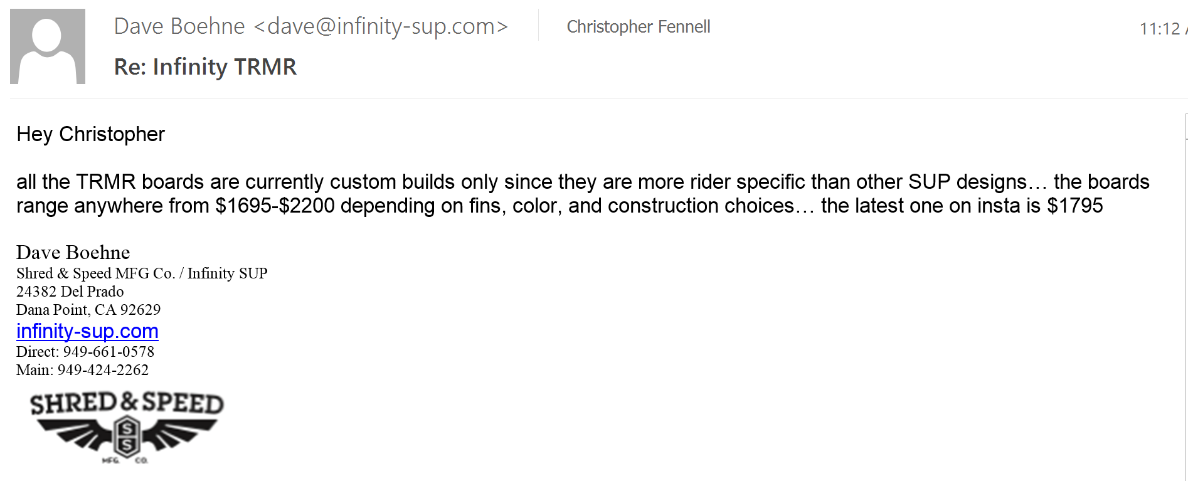Open the infinity-sup.com hyperlink
Viewport: 1188px width, 481px height.
pos(87,331)
